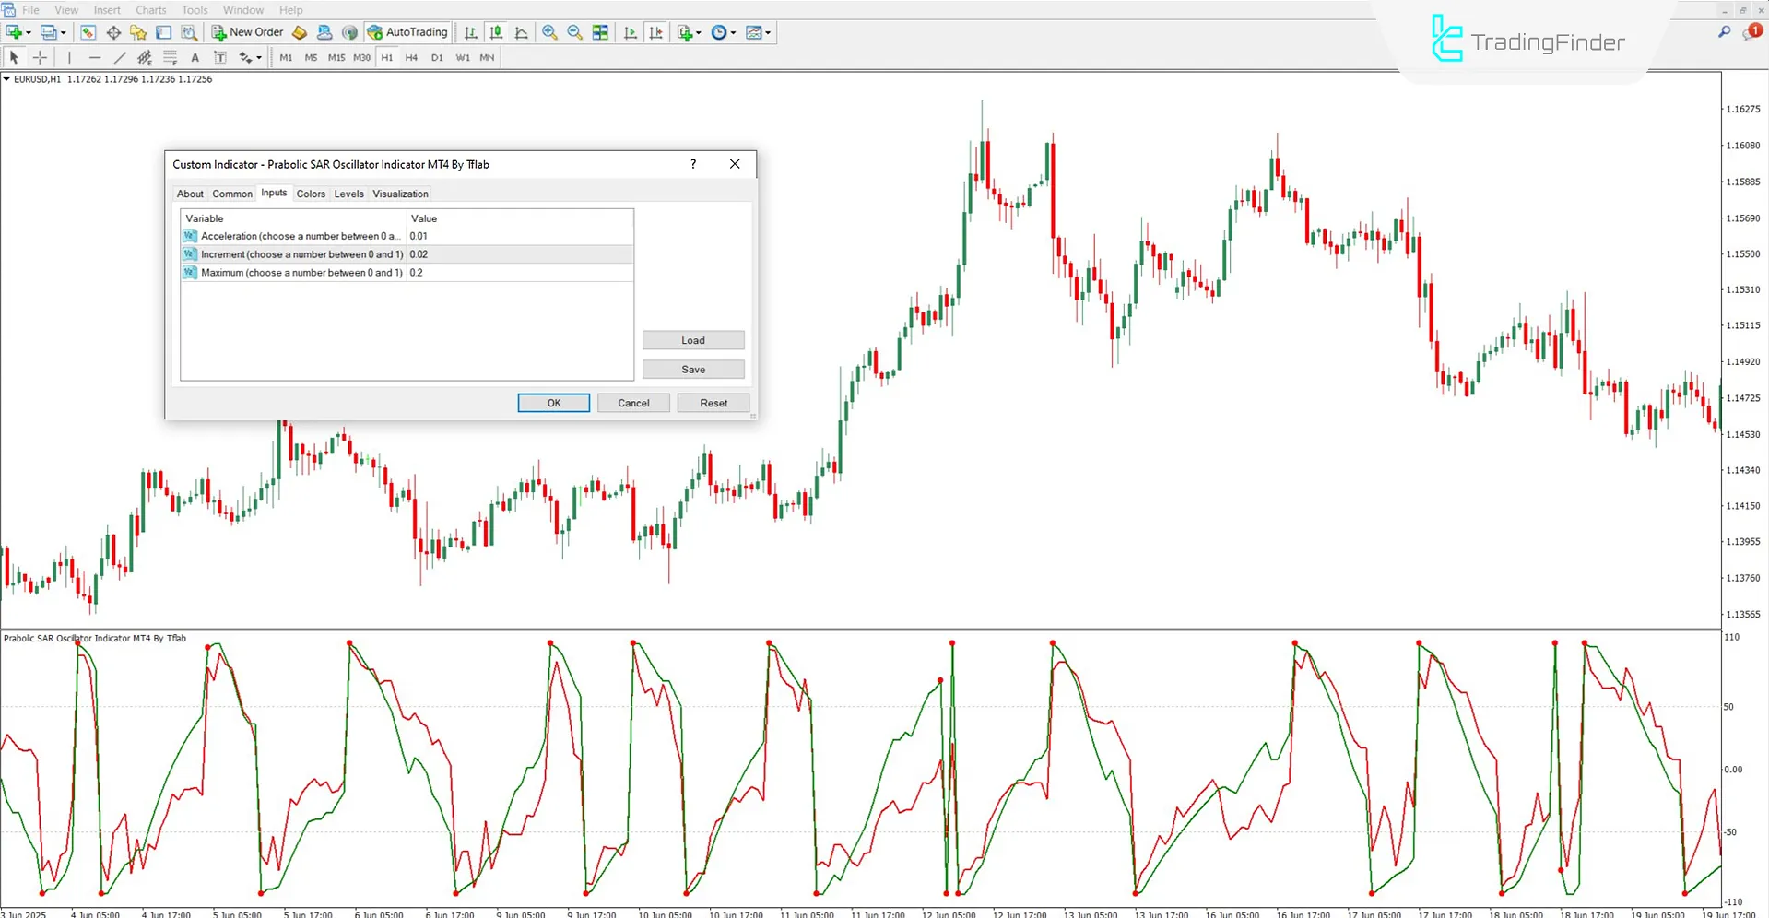
Task: Enable the AutoTrading toggle
Action: point(407,32)
